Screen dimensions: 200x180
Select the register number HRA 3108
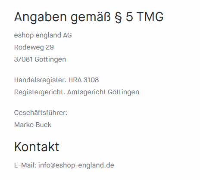(84, 80)
